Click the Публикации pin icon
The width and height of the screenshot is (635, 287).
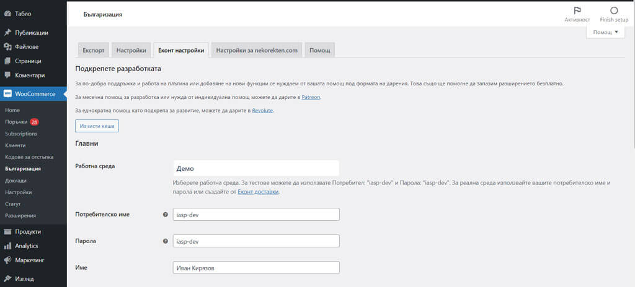pos(7,33)
